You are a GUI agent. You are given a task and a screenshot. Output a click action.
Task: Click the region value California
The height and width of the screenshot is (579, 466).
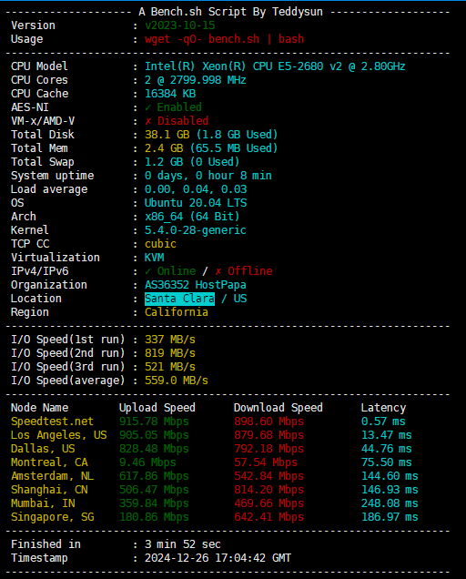point(177,312)
